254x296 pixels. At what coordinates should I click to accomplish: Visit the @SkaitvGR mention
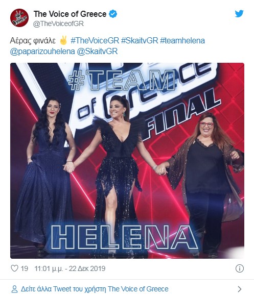pos(97,52)
